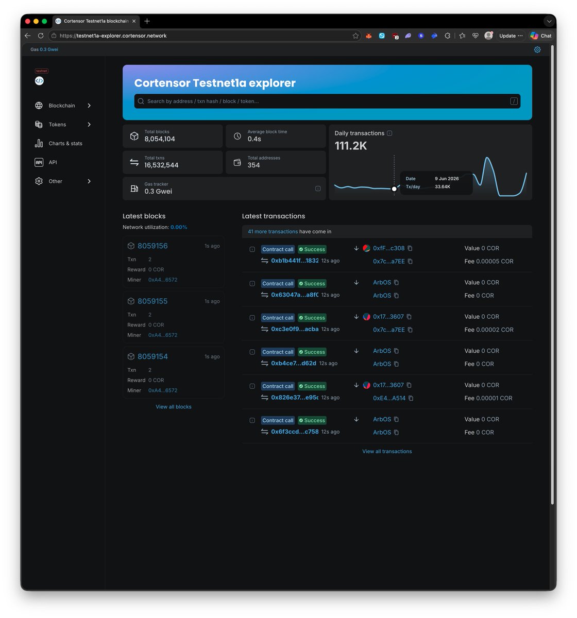
Task: Click the Gas tracker pump icon
Action: [x=134, y=188]
